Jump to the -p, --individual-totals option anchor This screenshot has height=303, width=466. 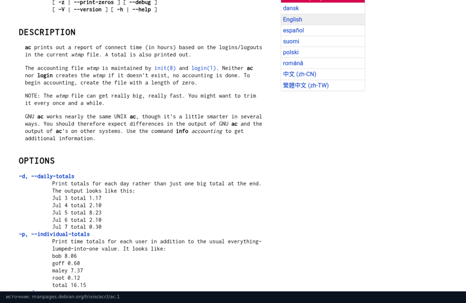coord(54,234)
